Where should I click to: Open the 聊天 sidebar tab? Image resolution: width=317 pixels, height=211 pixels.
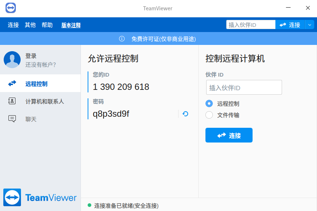(x=40, y=119)
